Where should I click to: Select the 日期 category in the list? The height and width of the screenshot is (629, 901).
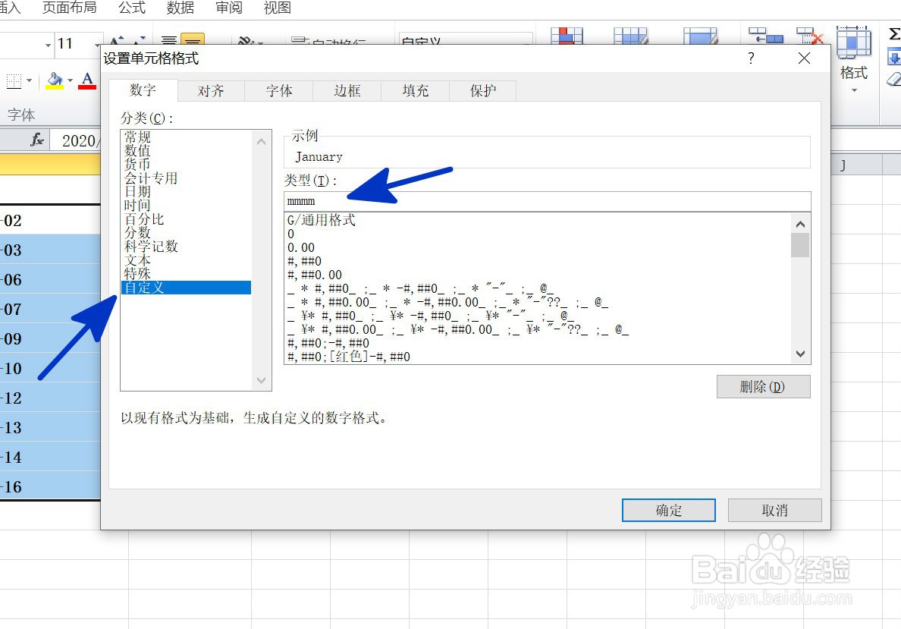click(x=137, y=191)
